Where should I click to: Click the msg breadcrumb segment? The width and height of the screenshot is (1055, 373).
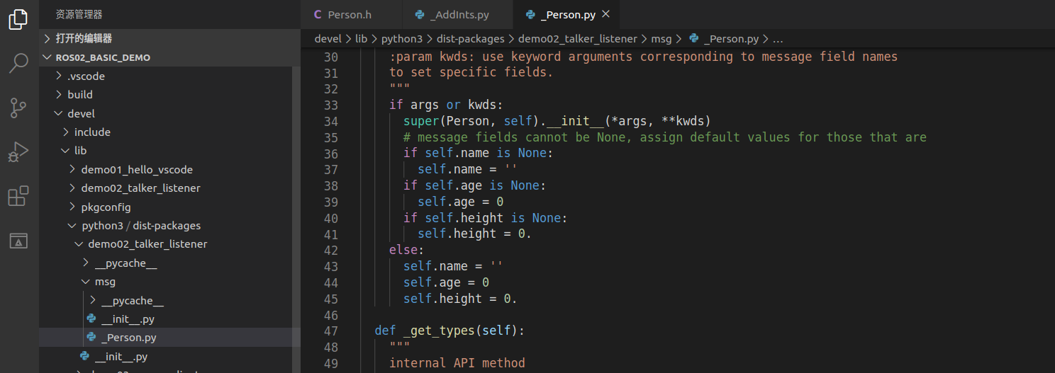tap(660, 39)
